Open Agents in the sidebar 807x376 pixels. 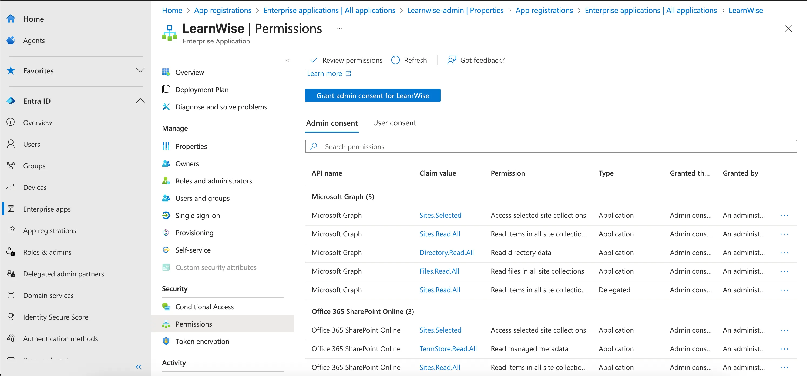34,41
